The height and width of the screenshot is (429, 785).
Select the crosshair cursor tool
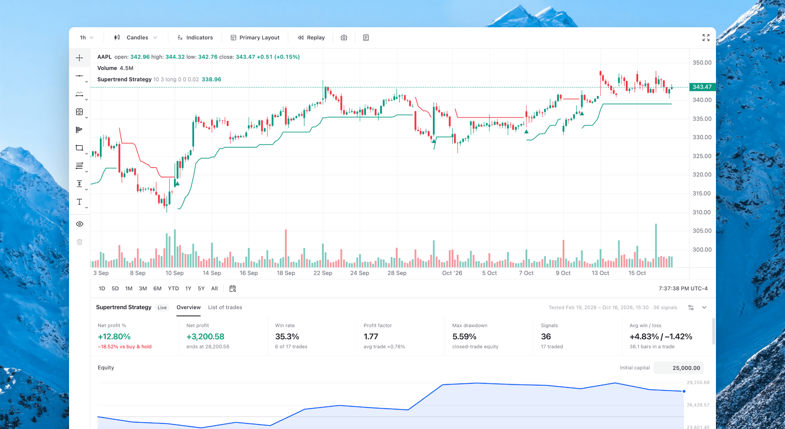click(x=79, y=58)
